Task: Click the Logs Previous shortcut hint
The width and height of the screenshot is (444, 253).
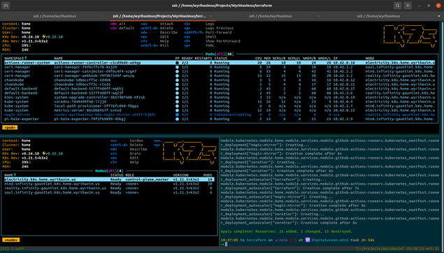Action: (x=220, y=28)
